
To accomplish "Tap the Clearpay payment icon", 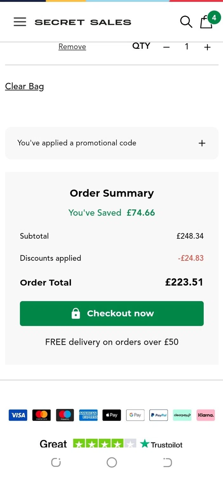I will [182, 415].
